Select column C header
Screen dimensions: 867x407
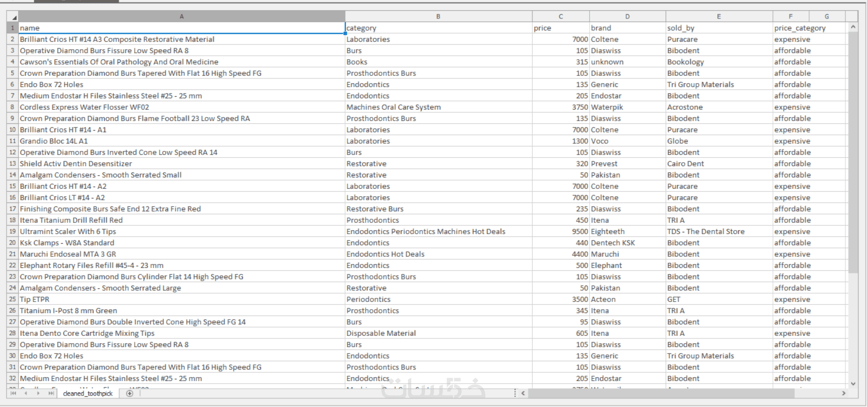(x=561, y=16)
